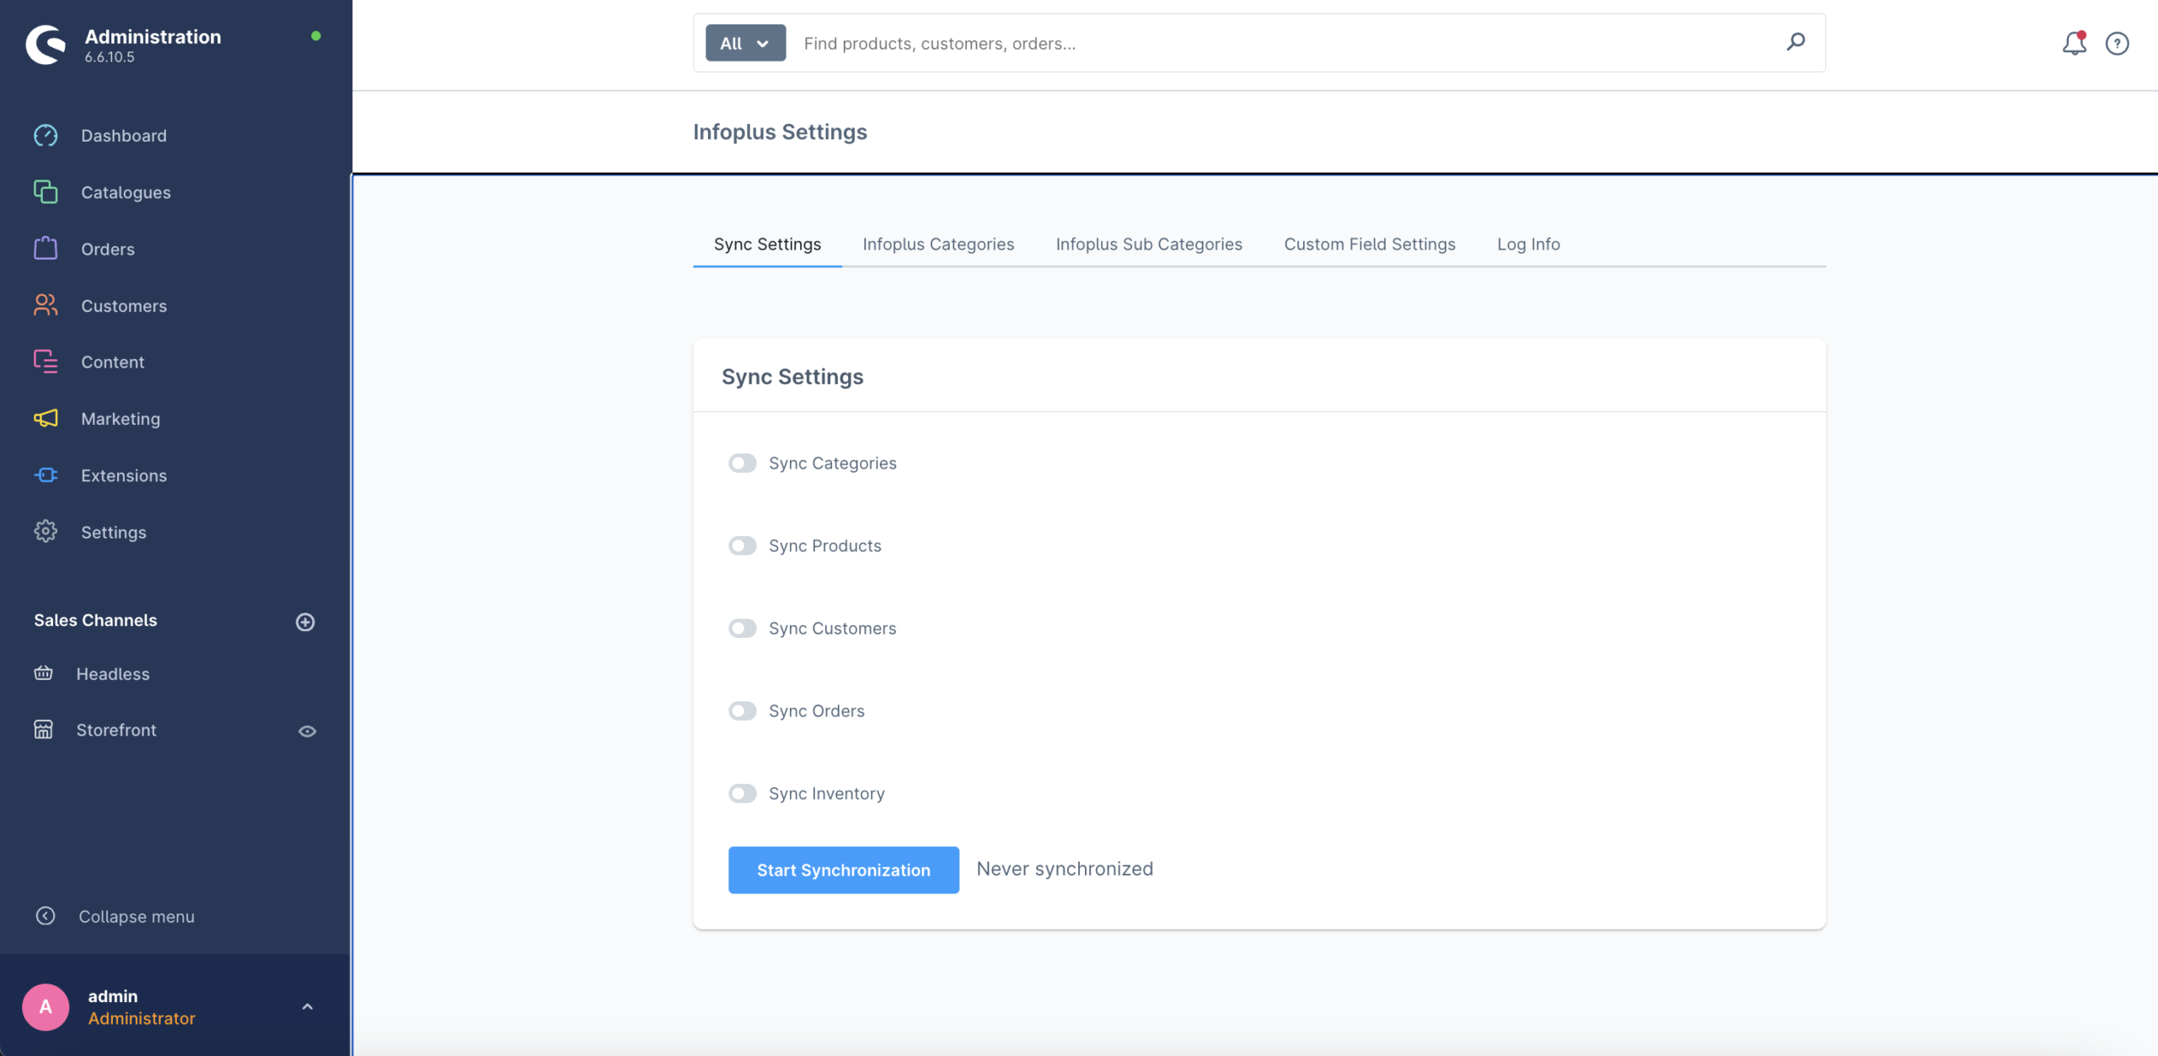Open Settings via gear icon
Viewport: 2158px width, 1056px height.
[46, 532]
